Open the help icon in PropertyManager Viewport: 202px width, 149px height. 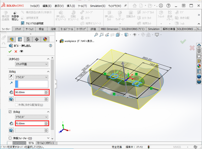pos(50,46)
